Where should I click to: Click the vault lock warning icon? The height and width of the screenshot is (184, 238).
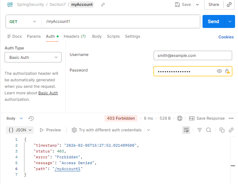tap(227, 71)
